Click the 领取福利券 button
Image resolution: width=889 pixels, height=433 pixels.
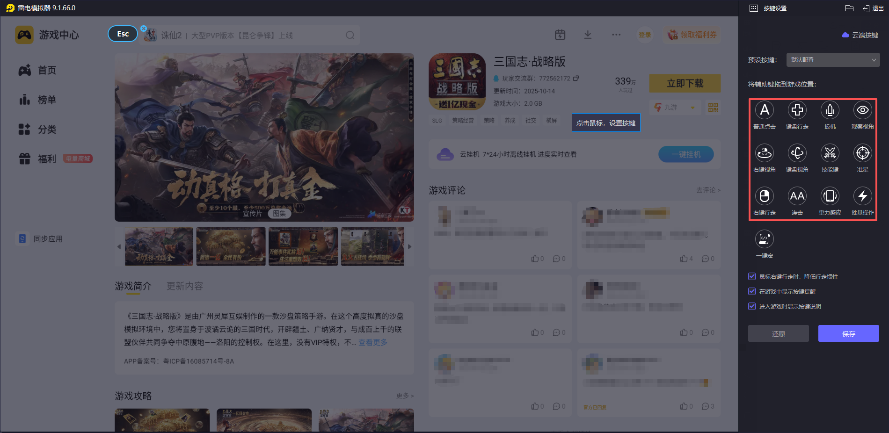tap(692, 35)
